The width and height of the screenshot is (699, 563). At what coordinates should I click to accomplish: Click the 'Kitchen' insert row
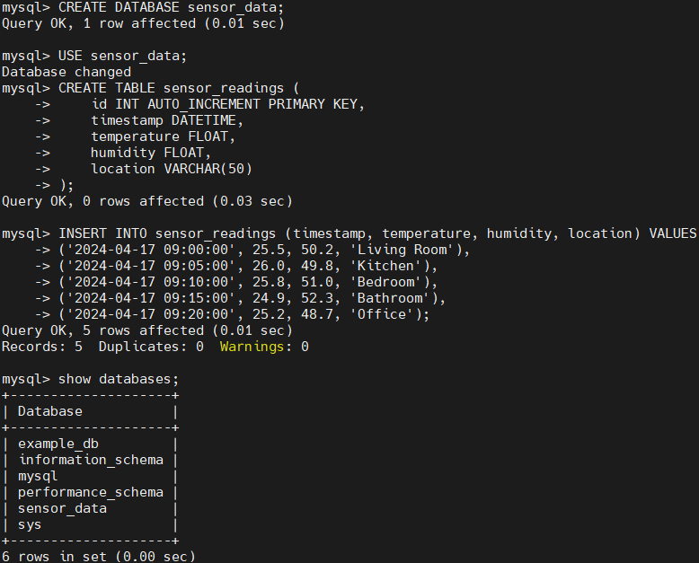pyautogui.click(x=248, y=266)
